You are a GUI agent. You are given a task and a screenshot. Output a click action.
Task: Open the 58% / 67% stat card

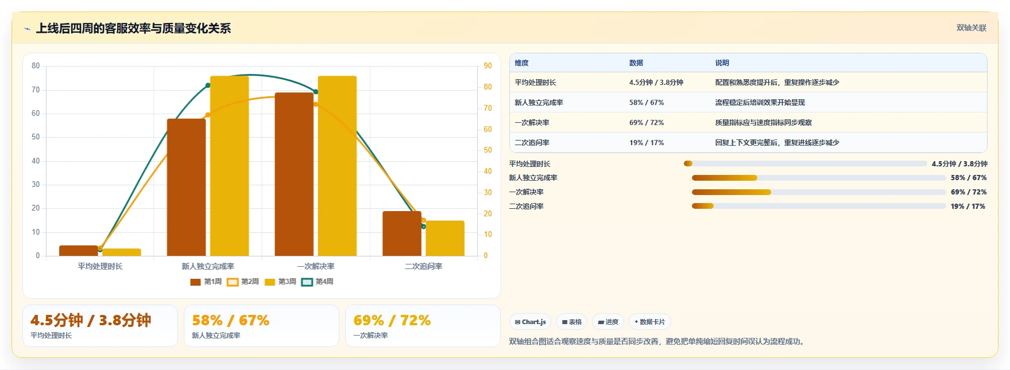(261, 326)
